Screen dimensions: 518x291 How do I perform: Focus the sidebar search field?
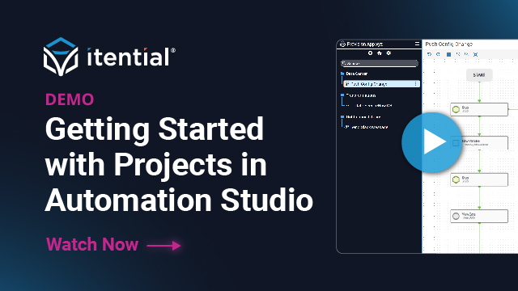pyautogui.click(x=380, y=63)
